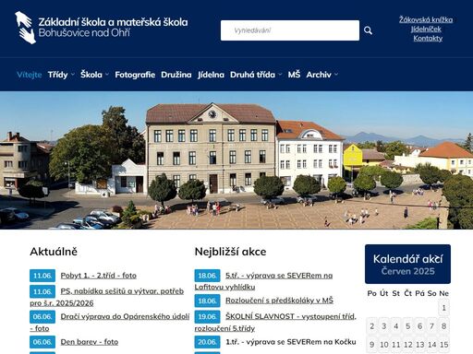Select day 6 in the calendar
This screenshot has width=473, height=354.
419,326
